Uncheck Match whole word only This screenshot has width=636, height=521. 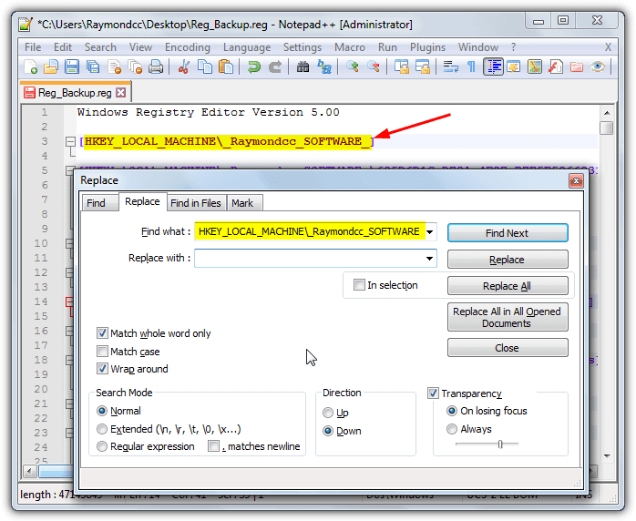pos(102,333)
